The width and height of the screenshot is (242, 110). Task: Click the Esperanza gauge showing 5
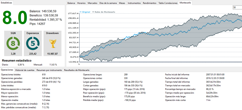pyautogui.click(x=33, y=43)
